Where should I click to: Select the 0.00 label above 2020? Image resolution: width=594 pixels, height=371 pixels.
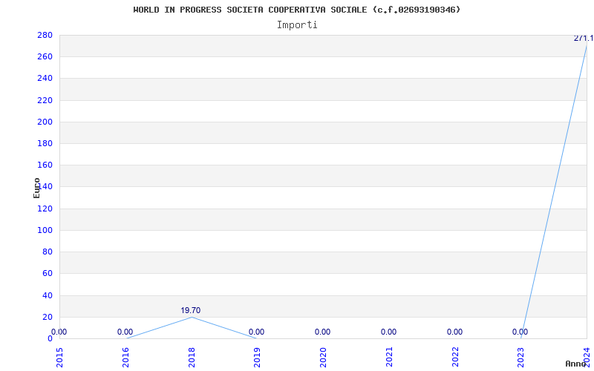(x=322, y=332)
